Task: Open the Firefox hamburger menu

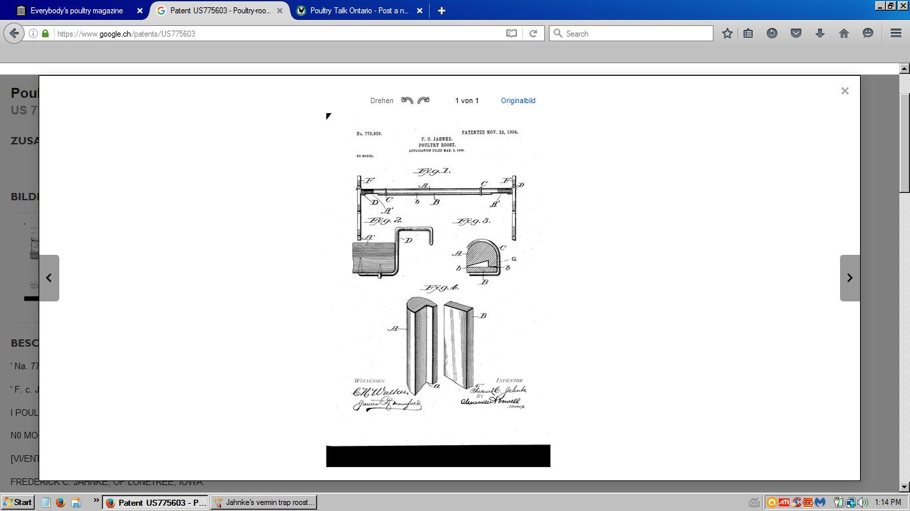Action: click(895, 33)
